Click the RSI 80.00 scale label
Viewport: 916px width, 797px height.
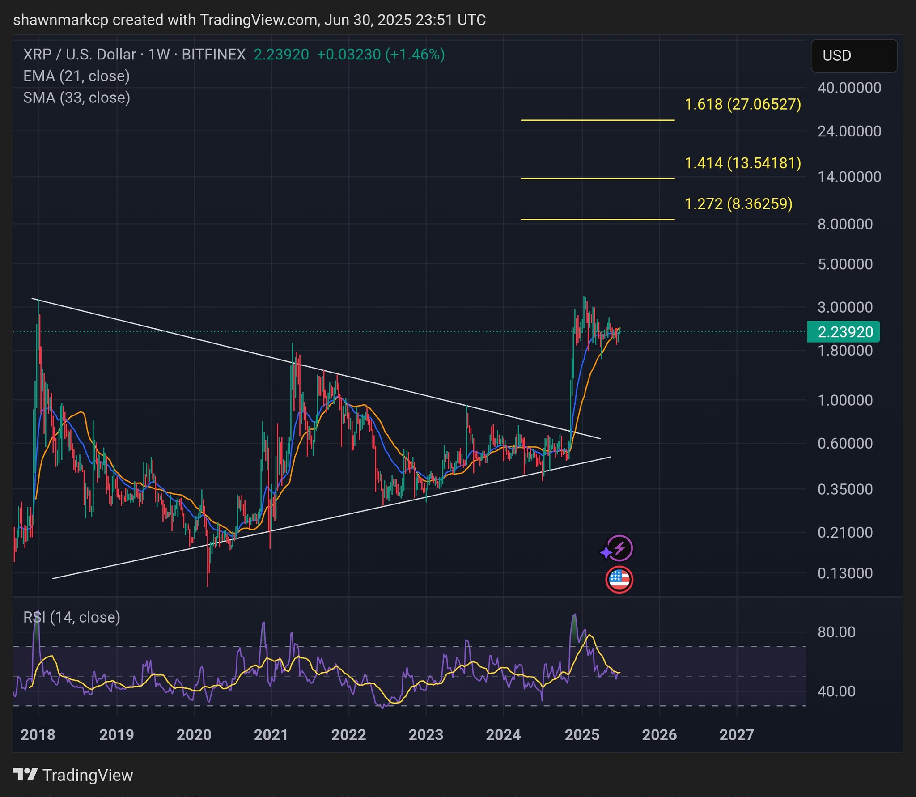pos(836,632)
